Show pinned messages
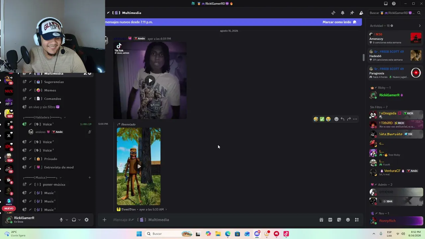425x239 pixels. (352, 13)
